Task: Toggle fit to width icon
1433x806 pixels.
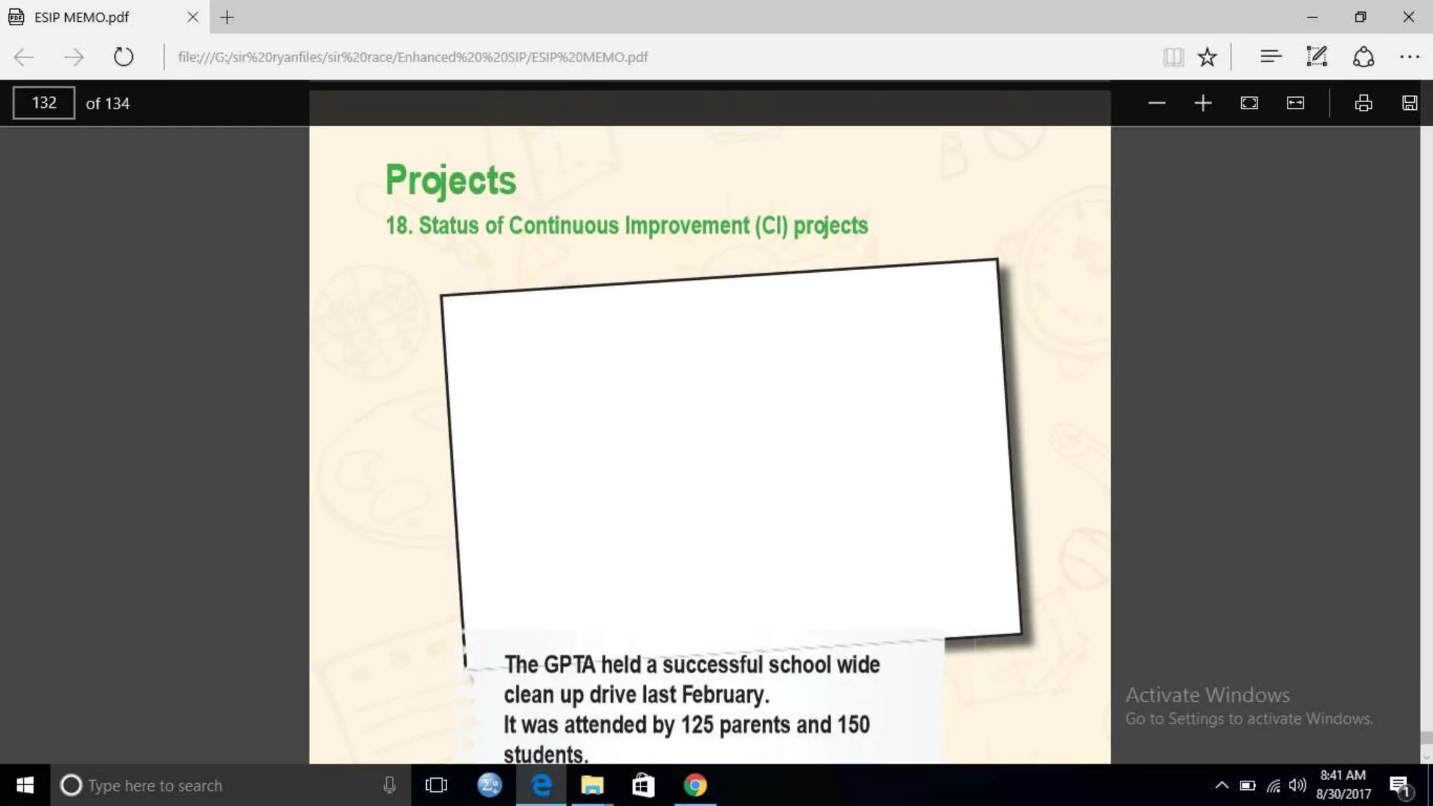Action: 1295,104
